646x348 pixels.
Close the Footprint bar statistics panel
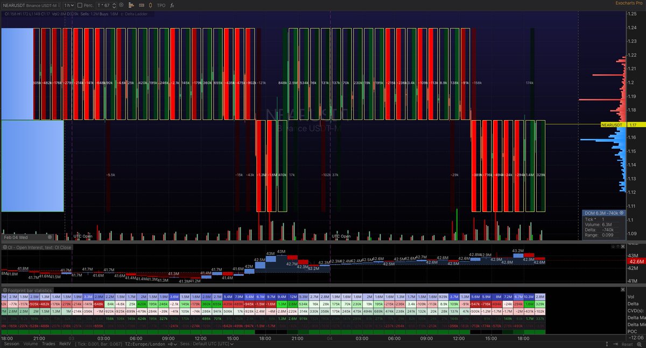[x=623, y=289]
